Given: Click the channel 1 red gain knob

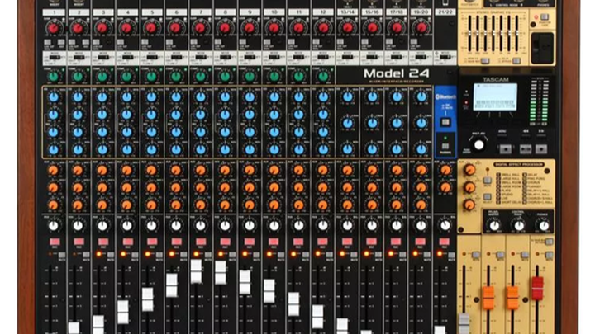Looking at the screenshot, I should point(54,28).
